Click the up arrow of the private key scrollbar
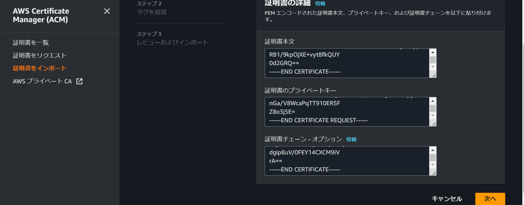524x205 pixels. coord(433,101)
